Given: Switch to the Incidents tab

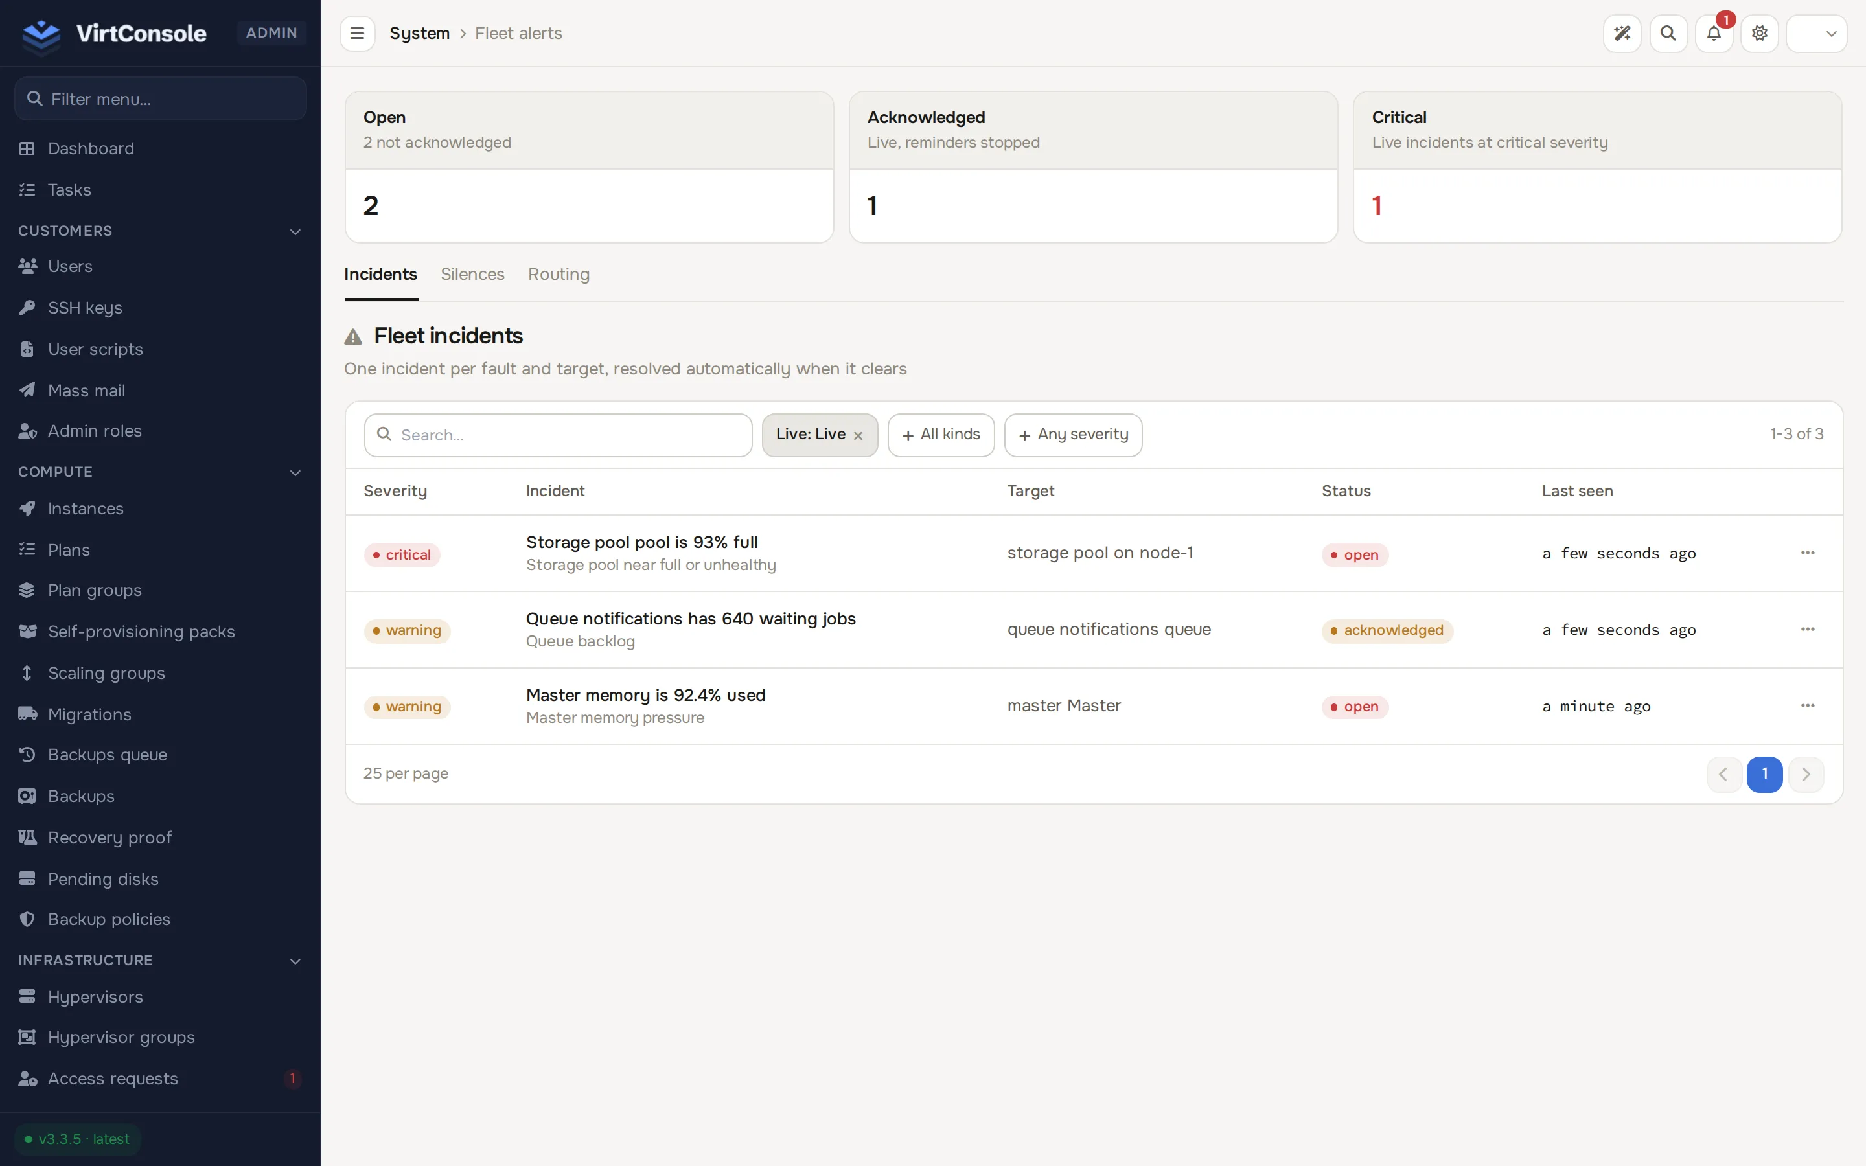Looking at the screenshot, I should click(380, 275).
